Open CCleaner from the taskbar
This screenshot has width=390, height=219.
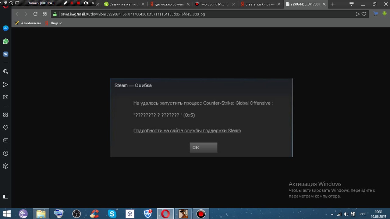click(94, 214)
